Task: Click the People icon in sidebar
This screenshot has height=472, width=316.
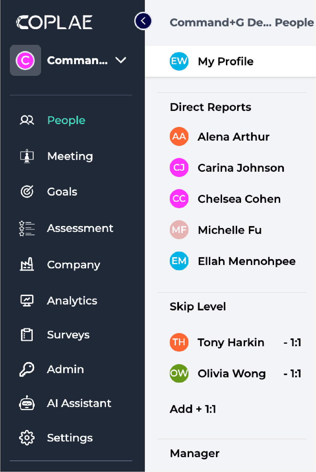Action: pos(27,120)
